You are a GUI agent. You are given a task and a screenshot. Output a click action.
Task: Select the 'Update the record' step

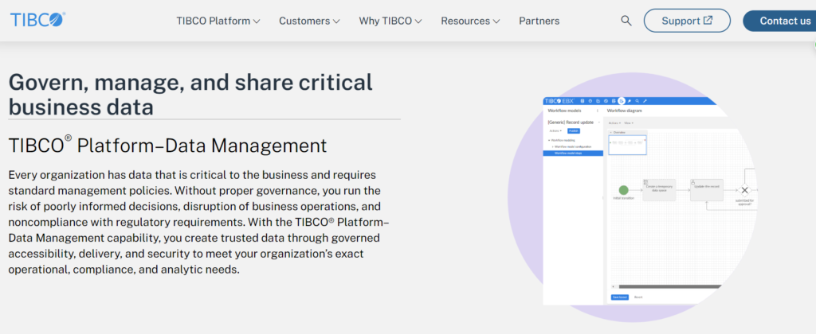click(x=707, y=190)
